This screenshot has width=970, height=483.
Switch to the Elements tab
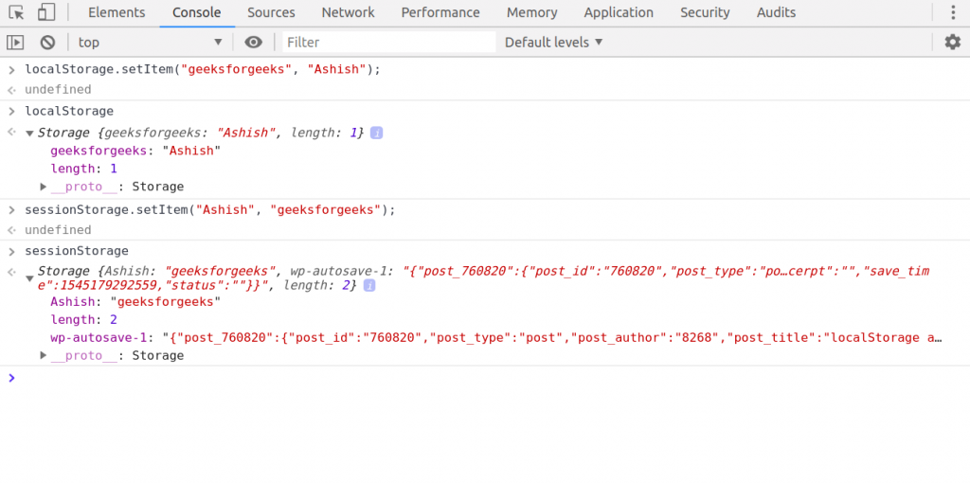pyautogui.click(x=117, y=13)
